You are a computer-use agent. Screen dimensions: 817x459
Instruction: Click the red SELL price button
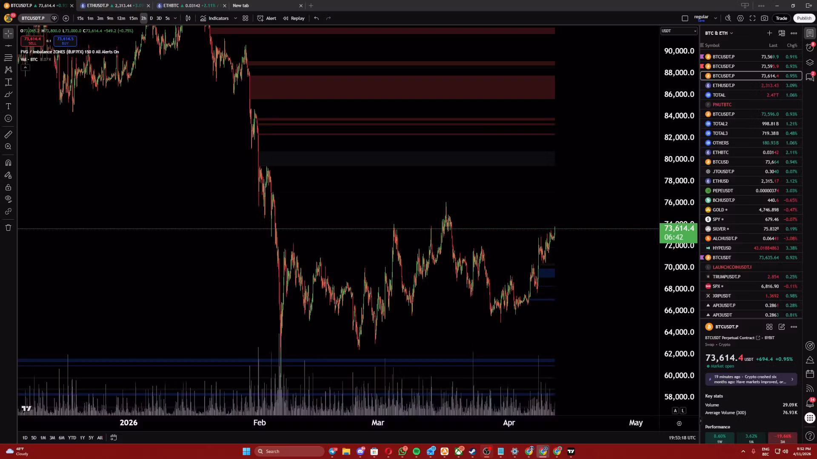pyautogui.click(x=32, y=41)
